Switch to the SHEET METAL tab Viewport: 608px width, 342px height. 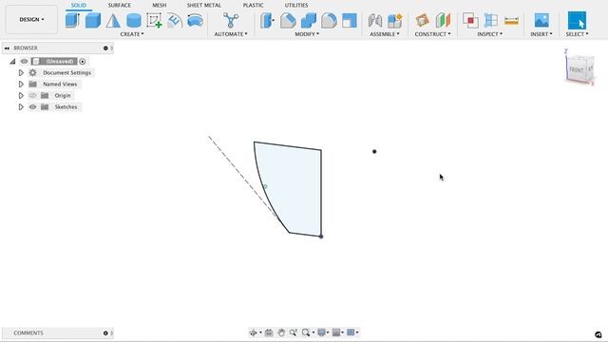click(x=204, y=5)
